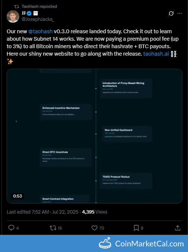Click the blue verified badge
The image size is (188, 252).
coord(29,13)
